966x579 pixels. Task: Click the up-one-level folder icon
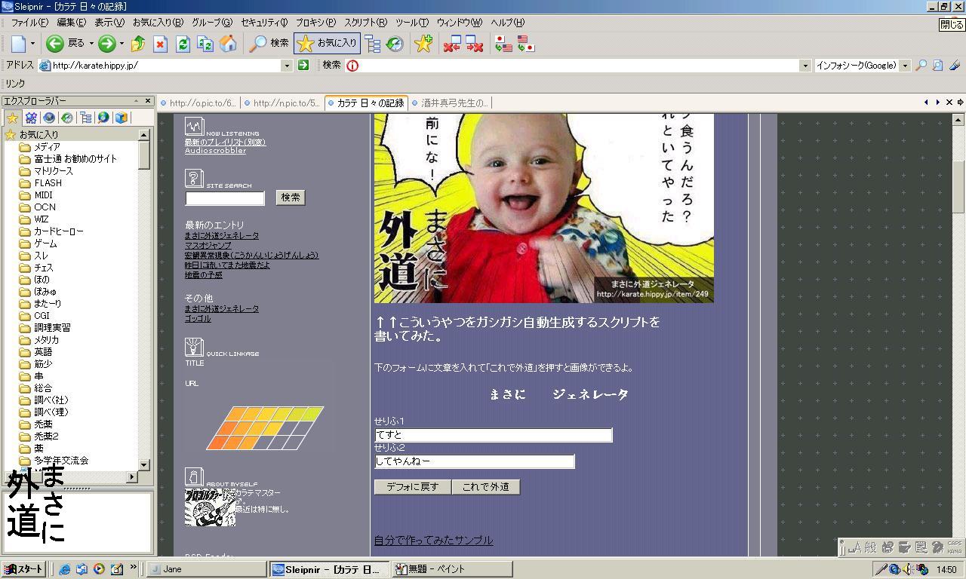pyautogui.click(x=138, y=44)
